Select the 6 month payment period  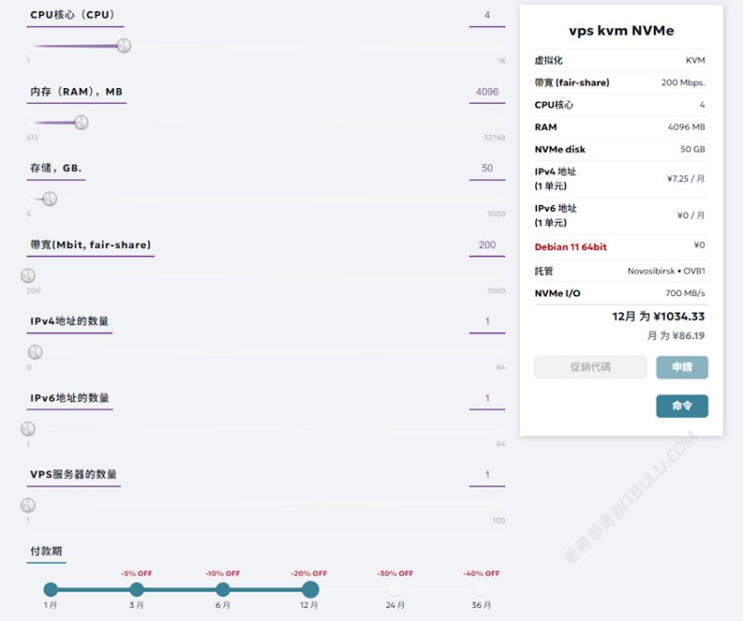point(223,589)
